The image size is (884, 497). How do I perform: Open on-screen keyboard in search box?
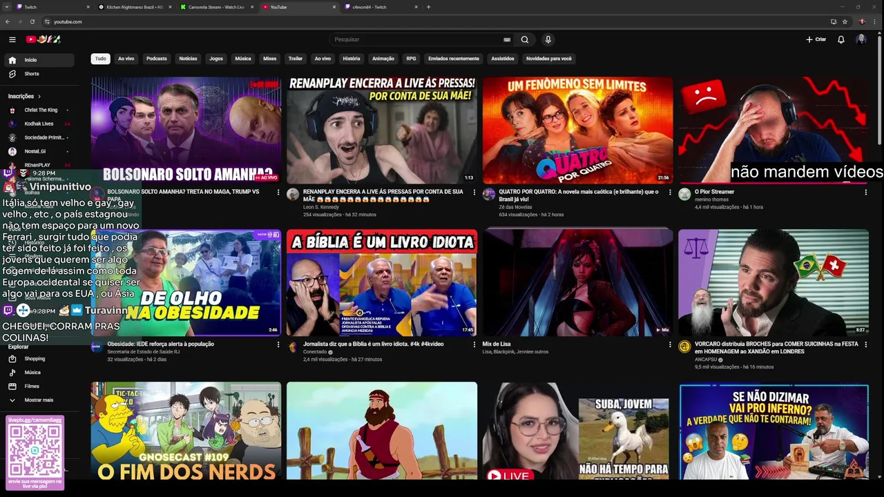[507, 39]
